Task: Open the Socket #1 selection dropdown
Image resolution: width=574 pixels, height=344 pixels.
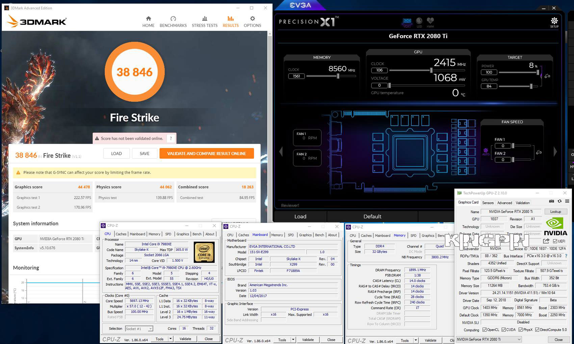Action: tap(139, 328)
